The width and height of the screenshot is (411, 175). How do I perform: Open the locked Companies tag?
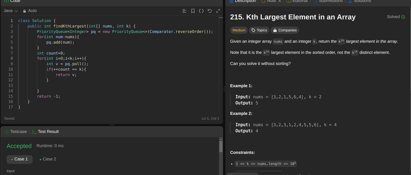pos(284,30)
